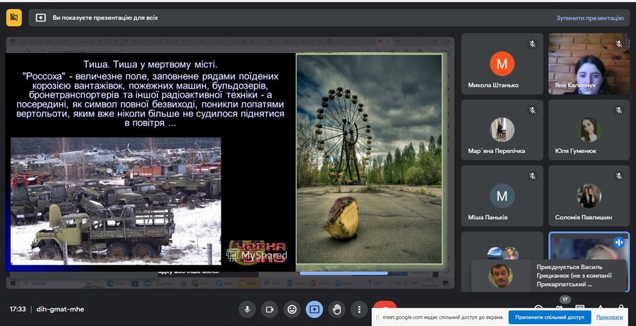Image resolution: width=636 pixels, height=326 pixels.
Task: Click the yellow camera-off icon at top left
Action: click(x=14, y=18)
